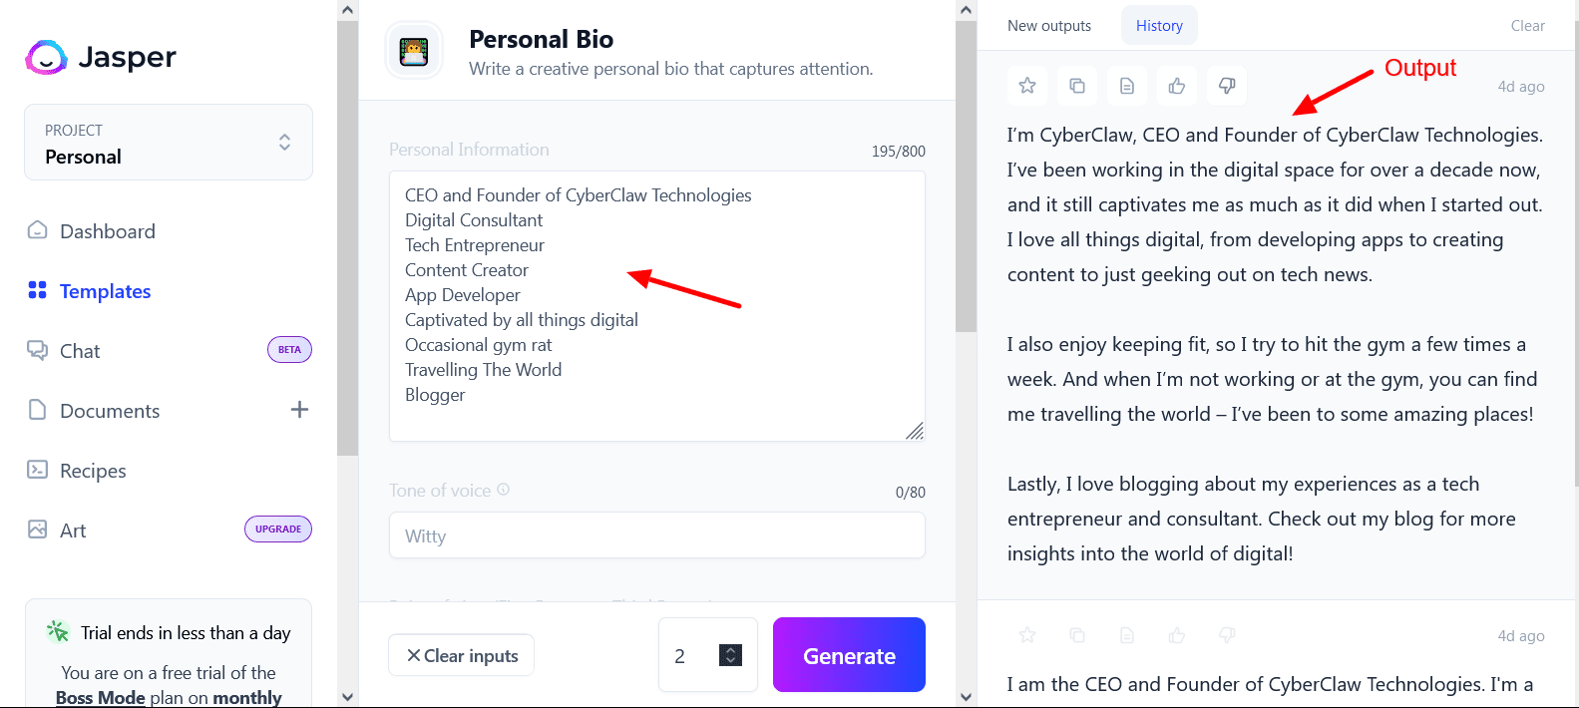Open the first output in a document
1579x708 pixels.
coord(1127,86)
